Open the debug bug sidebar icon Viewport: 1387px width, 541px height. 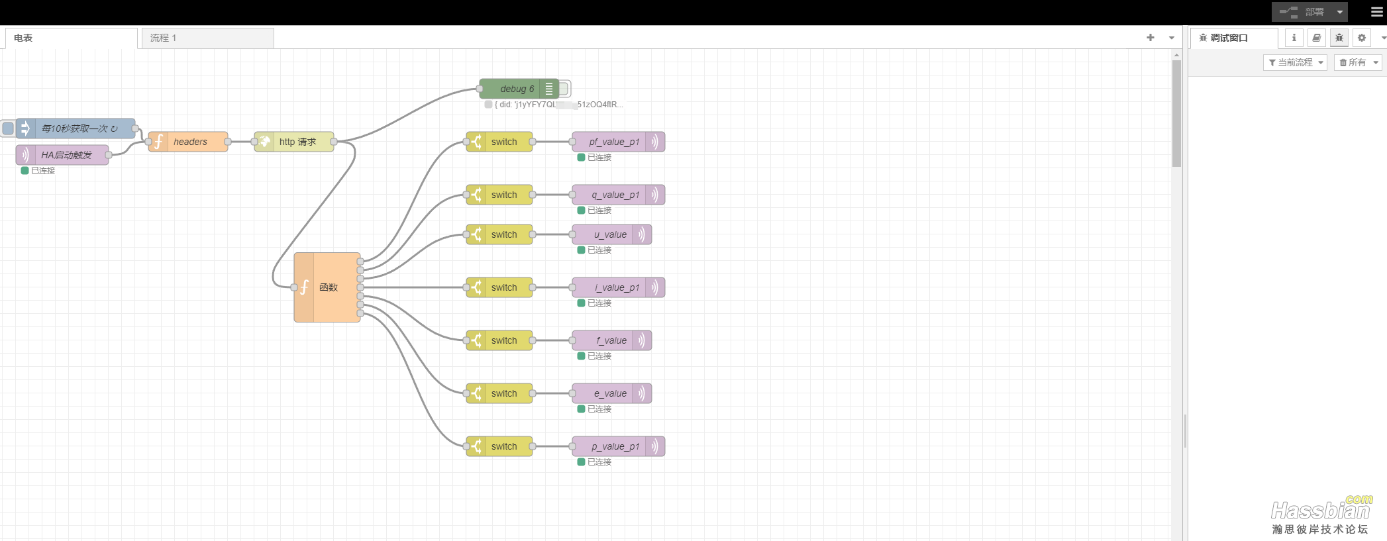tap(1339, 38)
